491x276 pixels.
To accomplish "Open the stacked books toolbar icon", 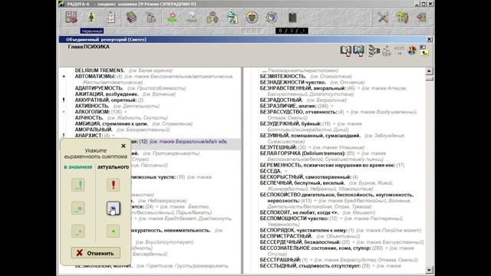I will click(131, 18).
